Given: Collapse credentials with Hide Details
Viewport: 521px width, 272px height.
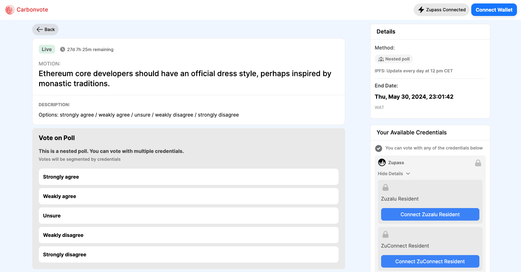Looking at the screenshot, I should [x=390, y=174].
